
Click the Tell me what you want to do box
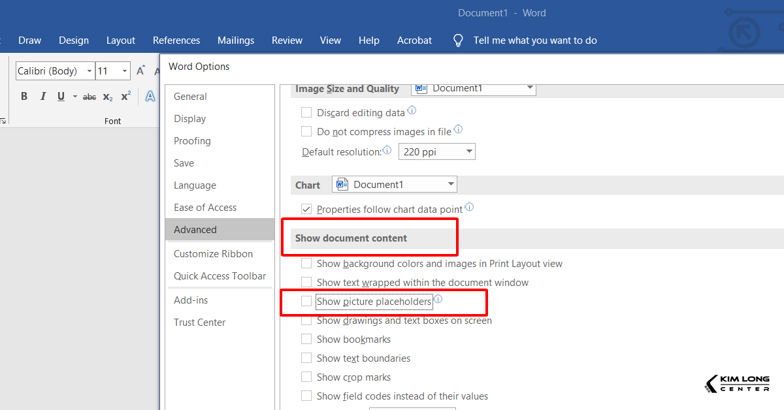534,40
